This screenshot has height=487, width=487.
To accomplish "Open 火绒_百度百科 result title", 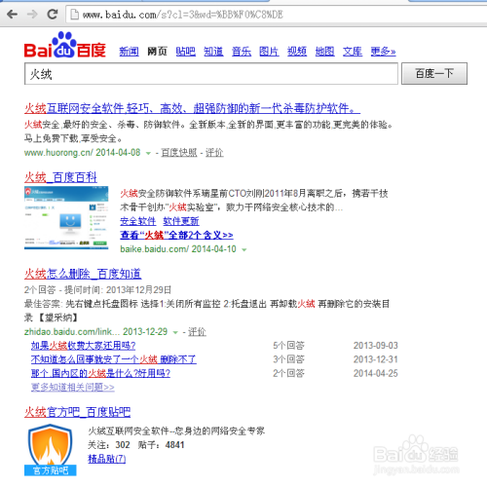I will 60,177.
